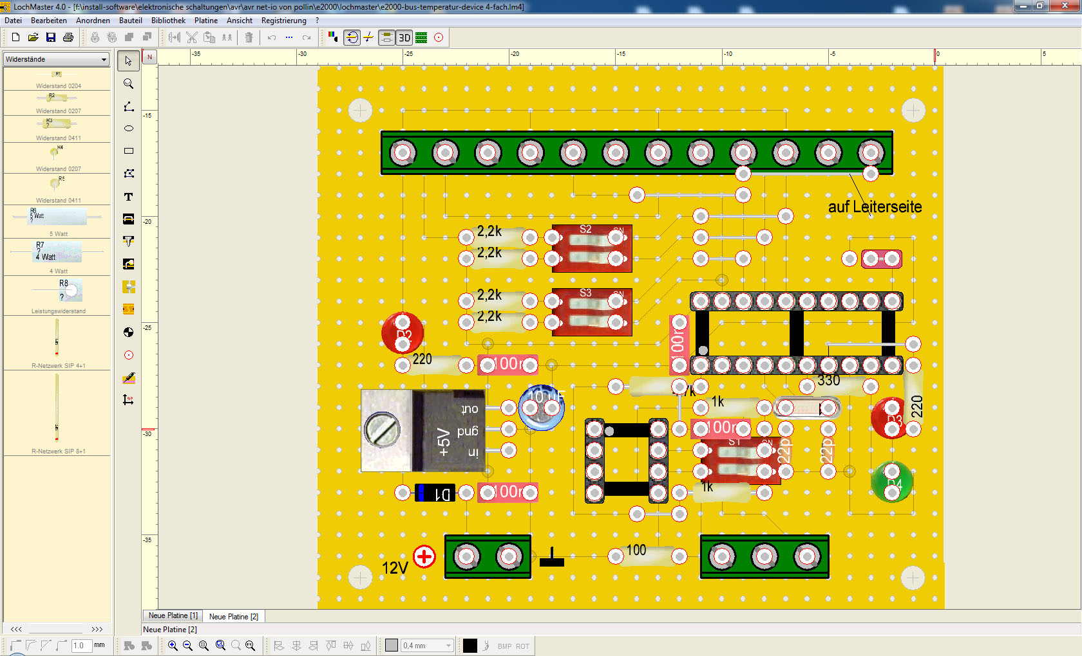The height and width of the screenshot is (656, 1082).
Task: Choose the ellipse drawing tool
Action: pos(129,129)
